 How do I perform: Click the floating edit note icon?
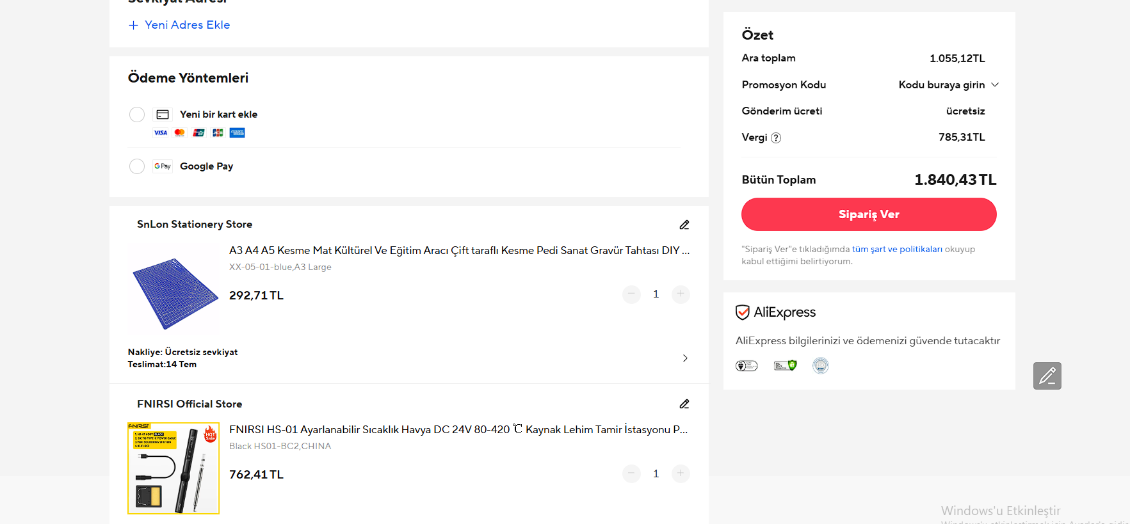click(1047, 376)
